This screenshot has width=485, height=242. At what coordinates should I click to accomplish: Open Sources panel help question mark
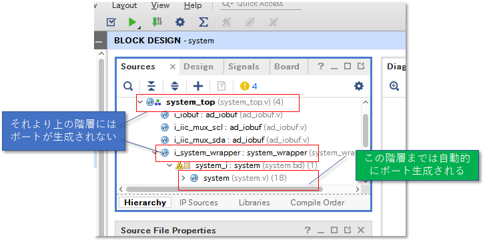point(321,66)
